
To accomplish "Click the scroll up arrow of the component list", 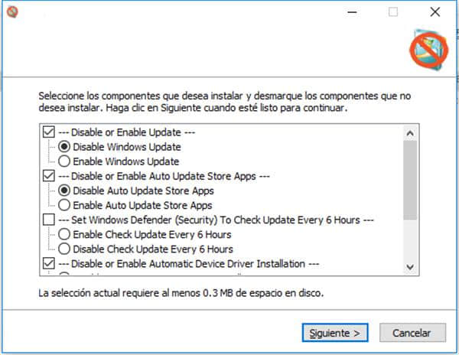I will (409, 132).
